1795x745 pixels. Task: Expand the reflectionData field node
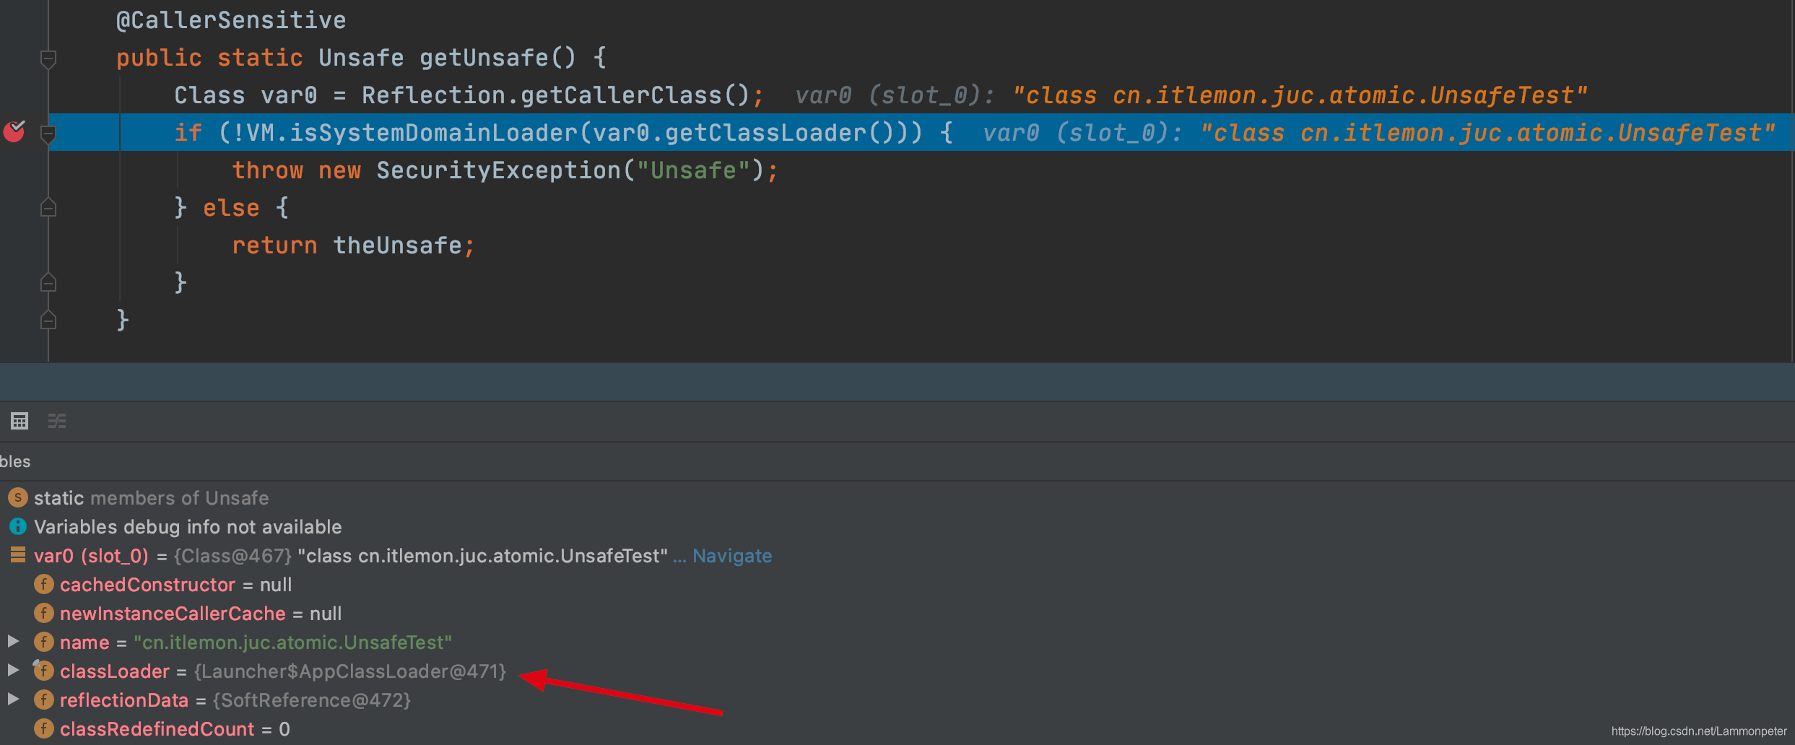pyautogui.click(x=12, y=699)
